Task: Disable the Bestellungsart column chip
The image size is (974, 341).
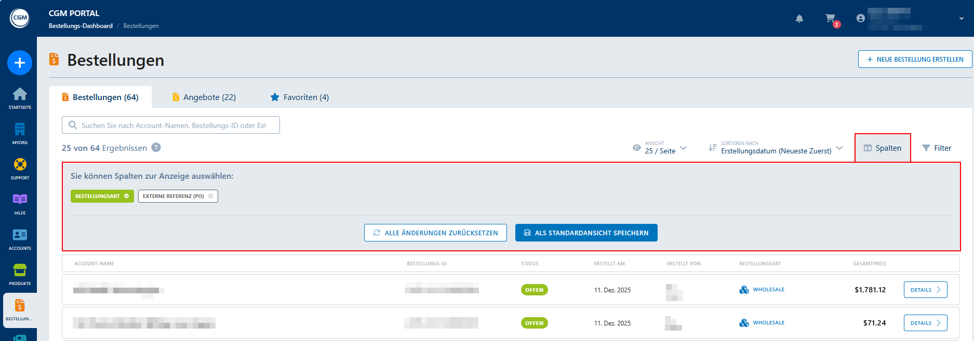Action: point(102,196)
